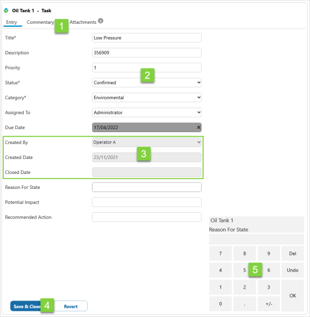The height and width of the screenshot is (317, 310).
Task: Focus the Description input field
Action: pyautogui.click(x=146, y=53)
